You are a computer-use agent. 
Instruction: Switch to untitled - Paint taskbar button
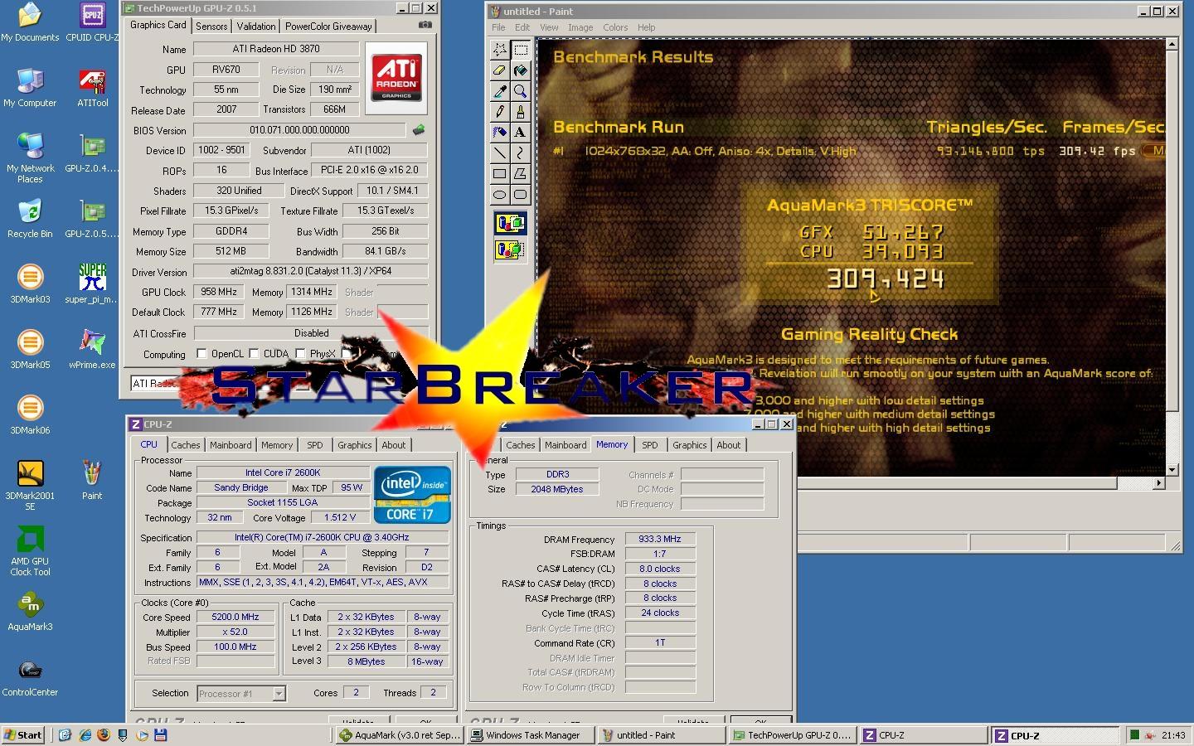pyautogui.click(x=662, y=735)
